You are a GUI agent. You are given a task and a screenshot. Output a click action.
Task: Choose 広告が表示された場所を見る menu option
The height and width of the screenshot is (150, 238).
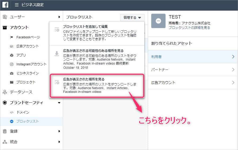pos(97,85)
